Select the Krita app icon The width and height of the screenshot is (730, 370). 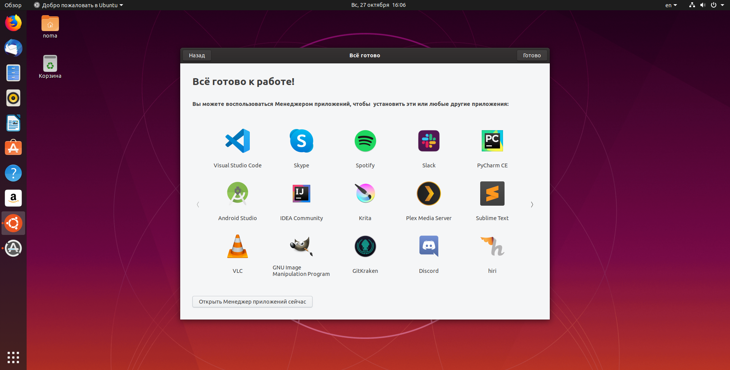click(365, 194)
